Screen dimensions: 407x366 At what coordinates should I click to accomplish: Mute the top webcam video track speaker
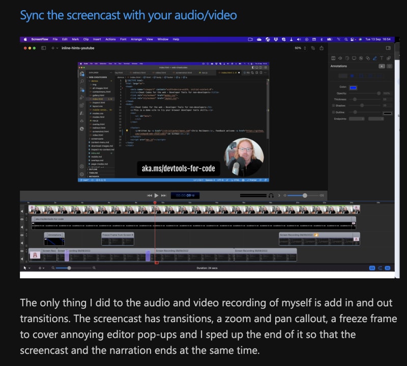point(22,211)
